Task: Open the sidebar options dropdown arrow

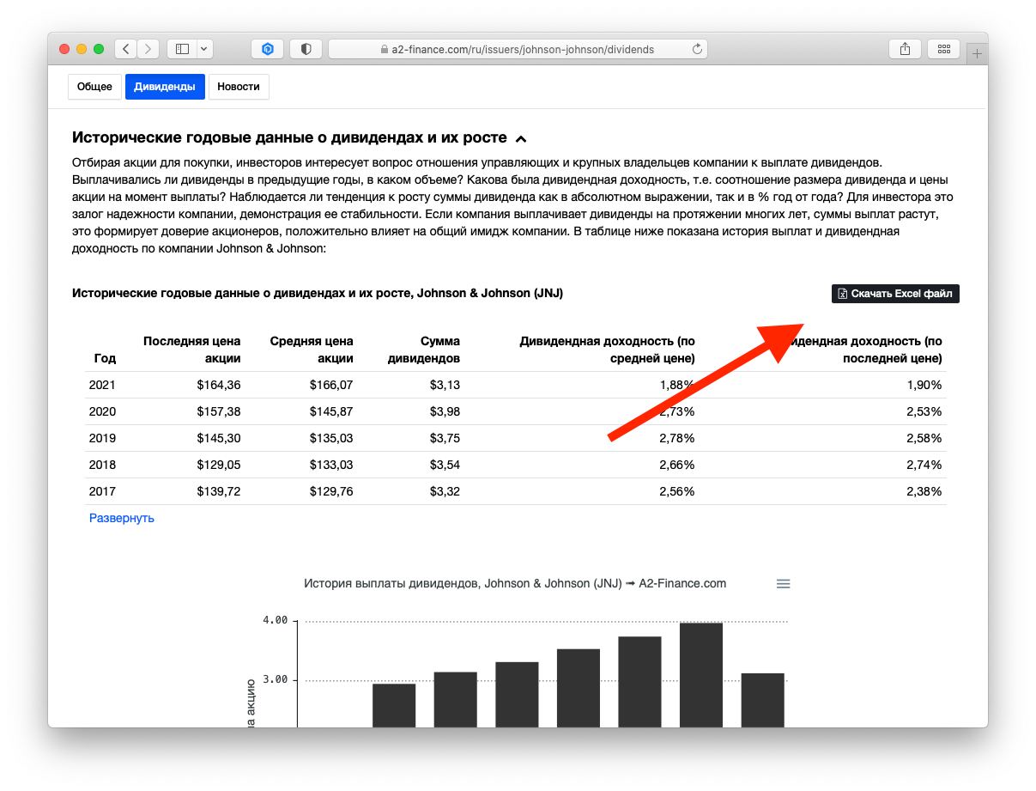Action: [204, 49]
